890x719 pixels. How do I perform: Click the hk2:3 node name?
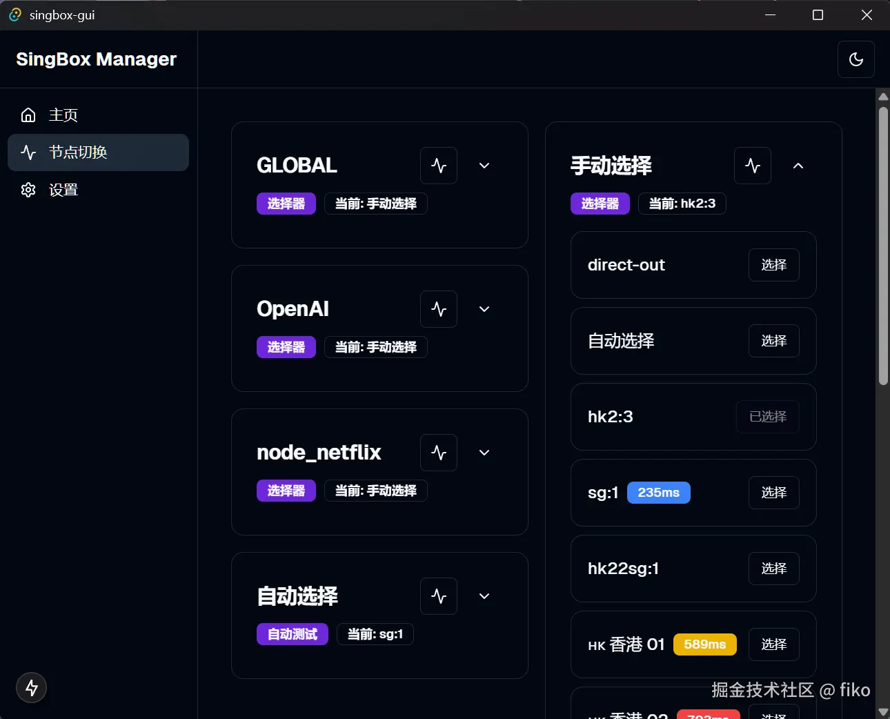pyautogui.click(x=611, y=417)
